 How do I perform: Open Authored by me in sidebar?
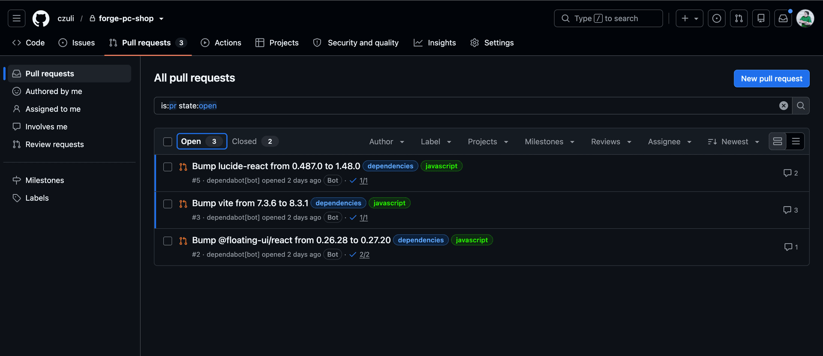[x=69, y=92]
